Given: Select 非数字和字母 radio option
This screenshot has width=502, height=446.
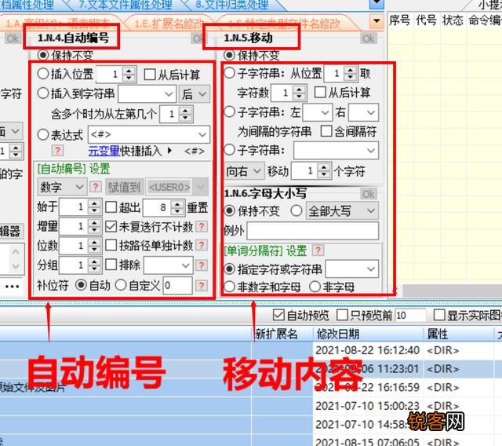Looking at the screenshot, I should [229, 287].
